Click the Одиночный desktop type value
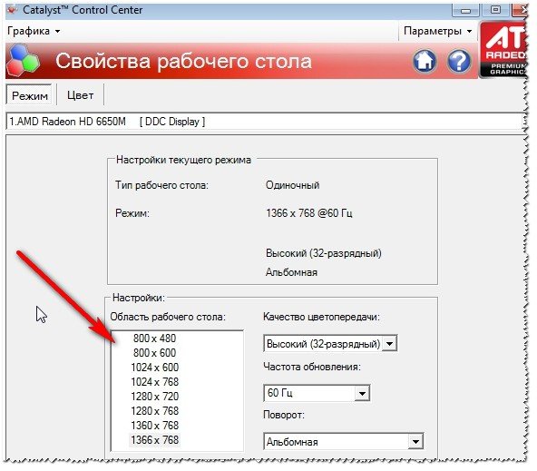This screenshot has width=537, height=471. point(292,185)
